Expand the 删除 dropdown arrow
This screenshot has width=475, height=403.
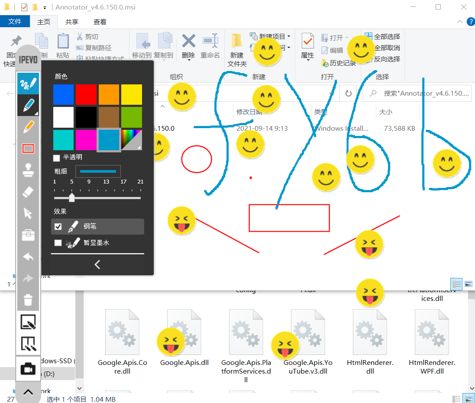coord(189,60)
